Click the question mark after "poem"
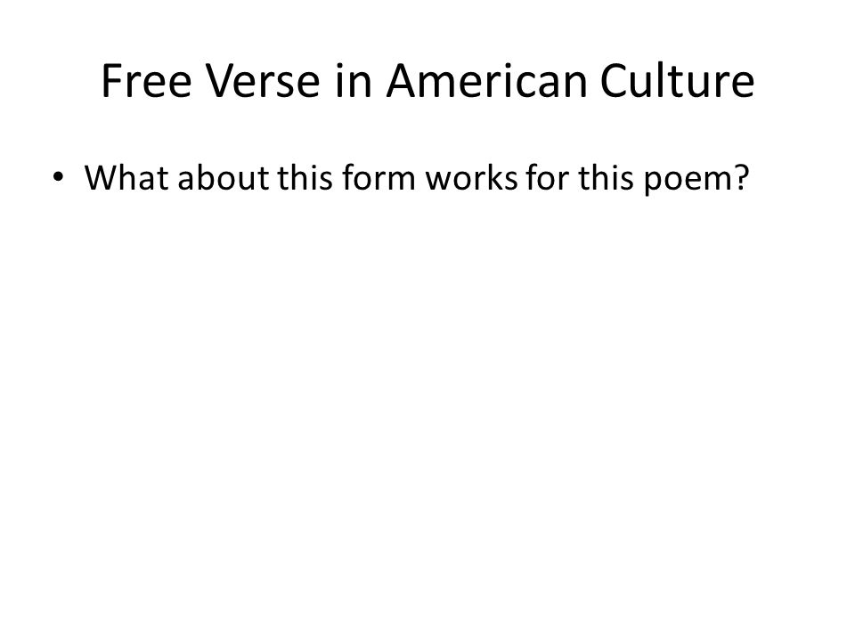This screenshot has height=641, width=855. [742, 177]
